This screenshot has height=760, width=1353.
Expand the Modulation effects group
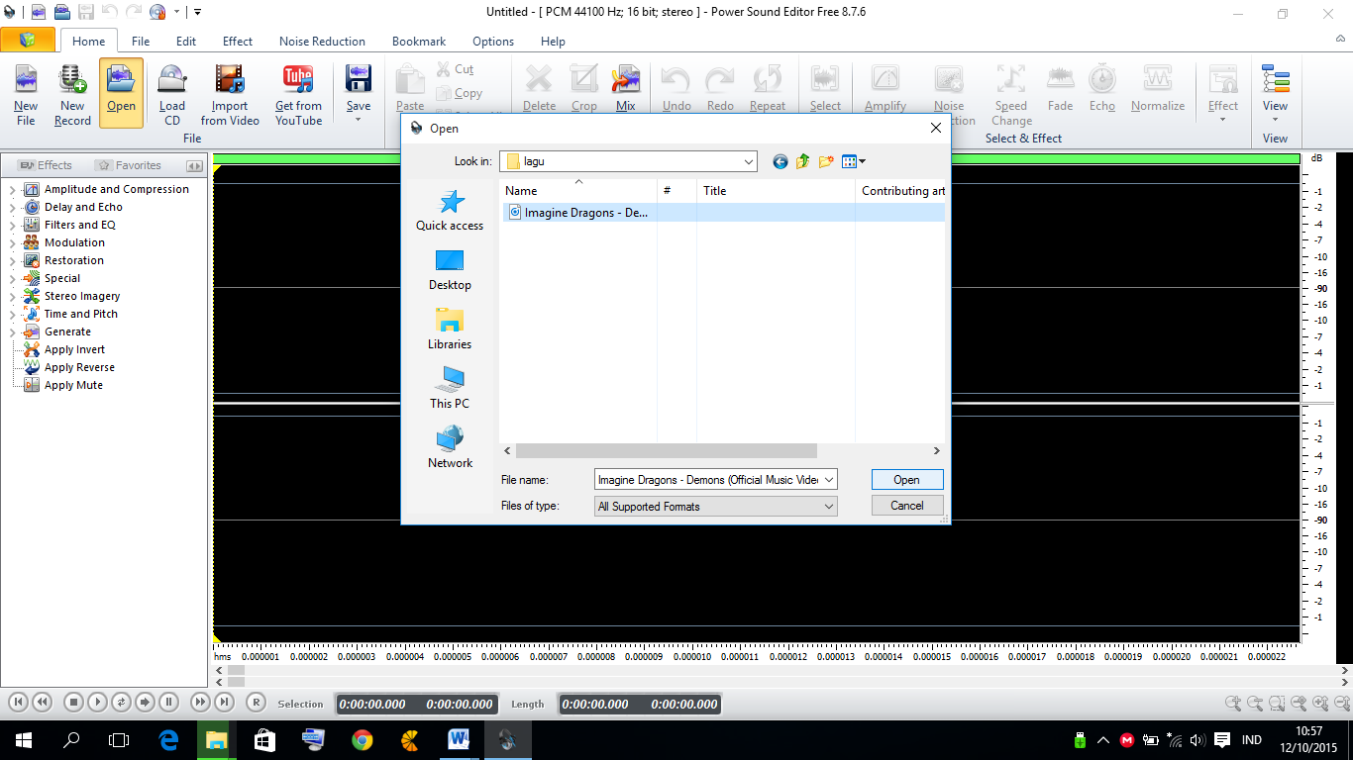[x=13, y=242]
